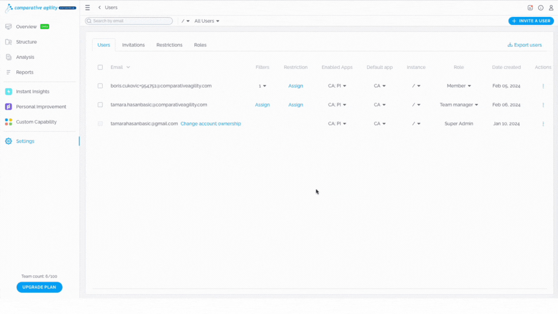558x314 pixels.
Task: Check the boris.cukovic user checkbox
Action: [x=100, y=86]
